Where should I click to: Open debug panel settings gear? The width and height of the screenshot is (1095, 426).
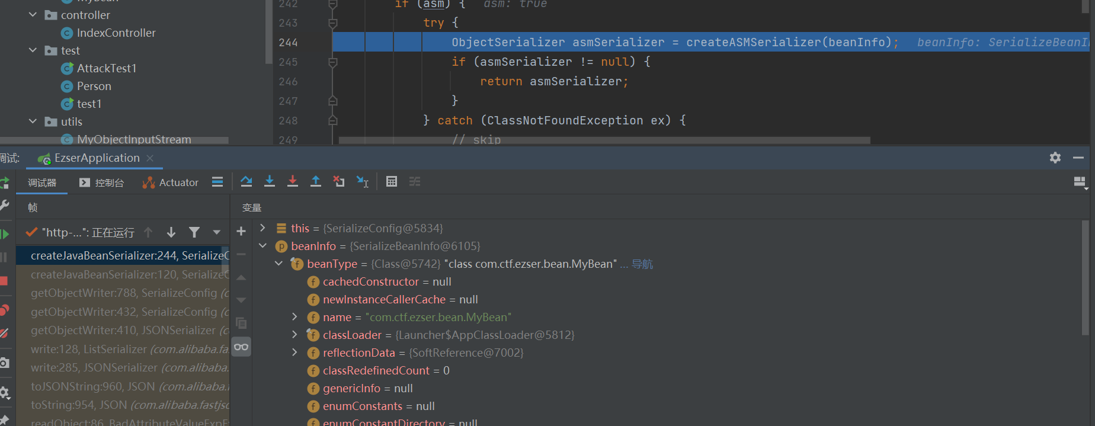tap(1055, 158)
